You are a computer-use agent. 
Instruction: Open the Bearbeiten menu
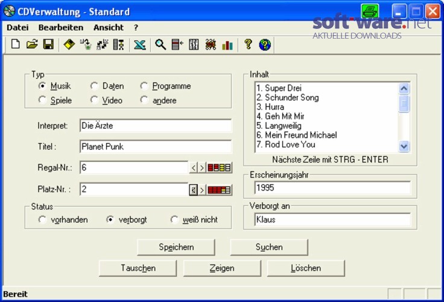[x=61, y=28]
